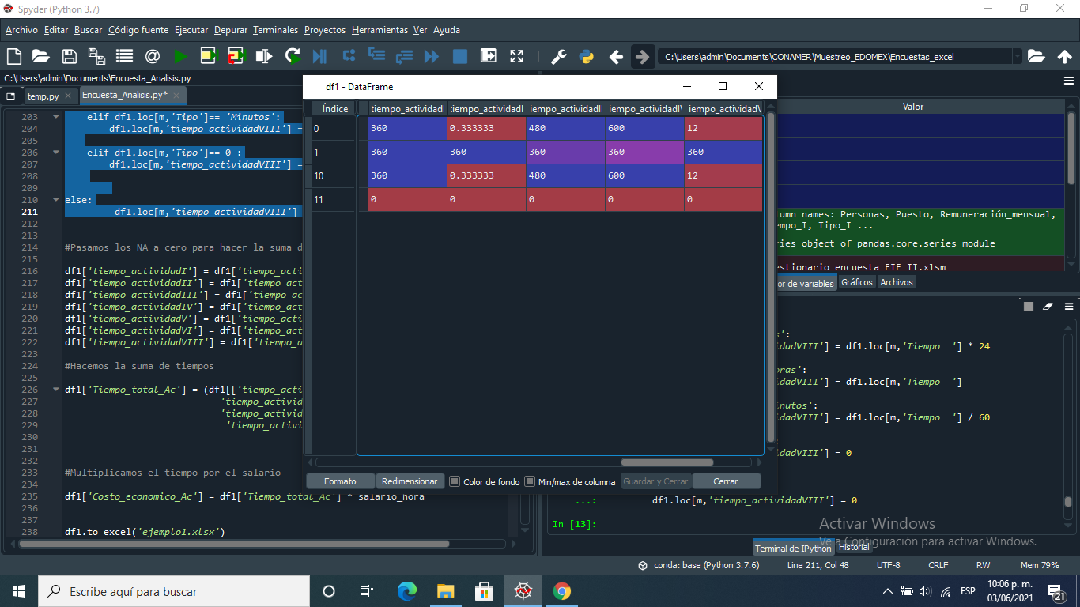
Task: Open the PYTHONPATH manager Python icon
Action: pyautogui.click(x=586, y=56)
